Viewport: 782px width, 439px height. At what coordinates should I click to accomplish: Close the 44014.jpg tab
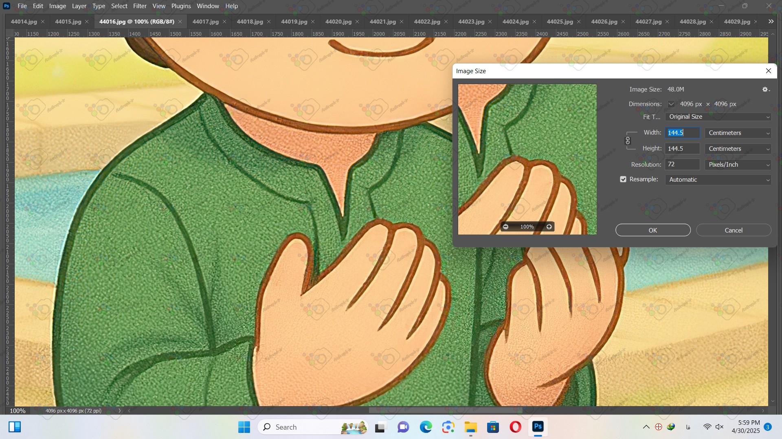tap(43, 22)
